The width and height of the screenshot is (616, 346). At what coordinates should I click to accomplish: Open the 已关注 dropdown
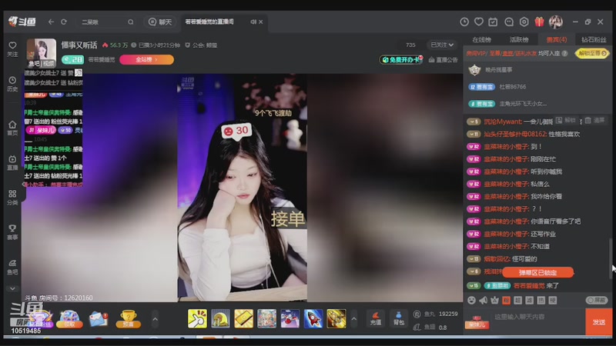point(441,45)
